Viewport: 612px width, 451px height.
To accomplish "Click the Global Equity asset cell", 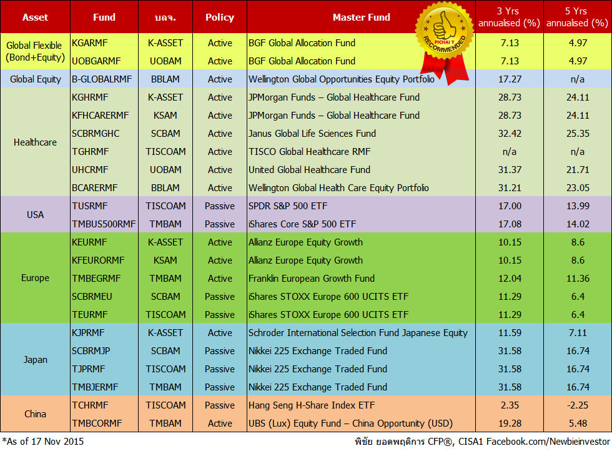I will coord(35,79).
